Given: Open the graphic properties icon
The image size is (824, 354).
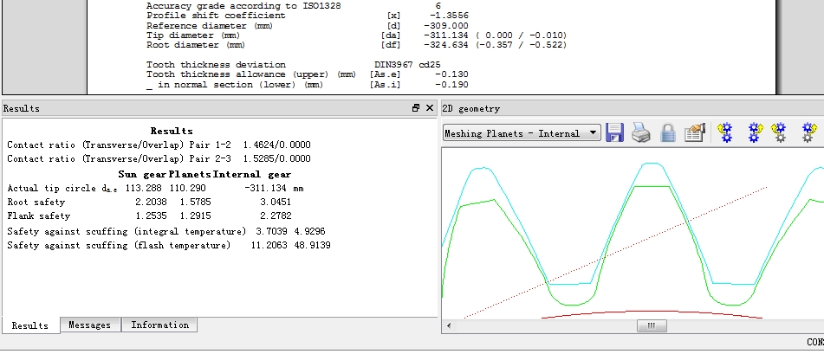Looking at the screenshot, I should click(x=694, y=132).
